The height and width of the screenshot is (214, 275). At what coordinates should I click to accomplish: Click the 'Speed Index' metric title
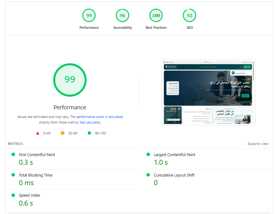pos(29,195)
